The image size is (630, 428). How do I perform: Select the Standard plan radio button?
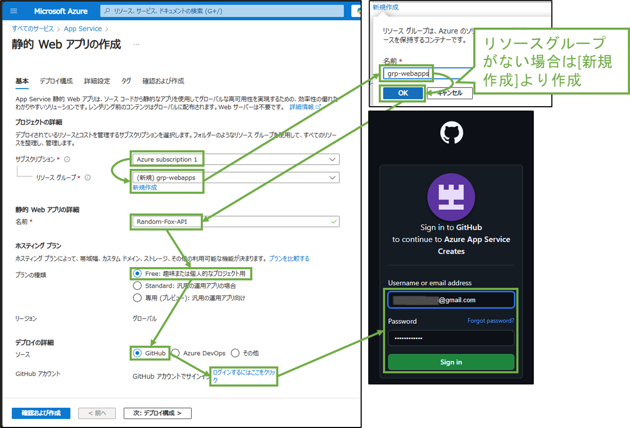[x=138, y=286]
